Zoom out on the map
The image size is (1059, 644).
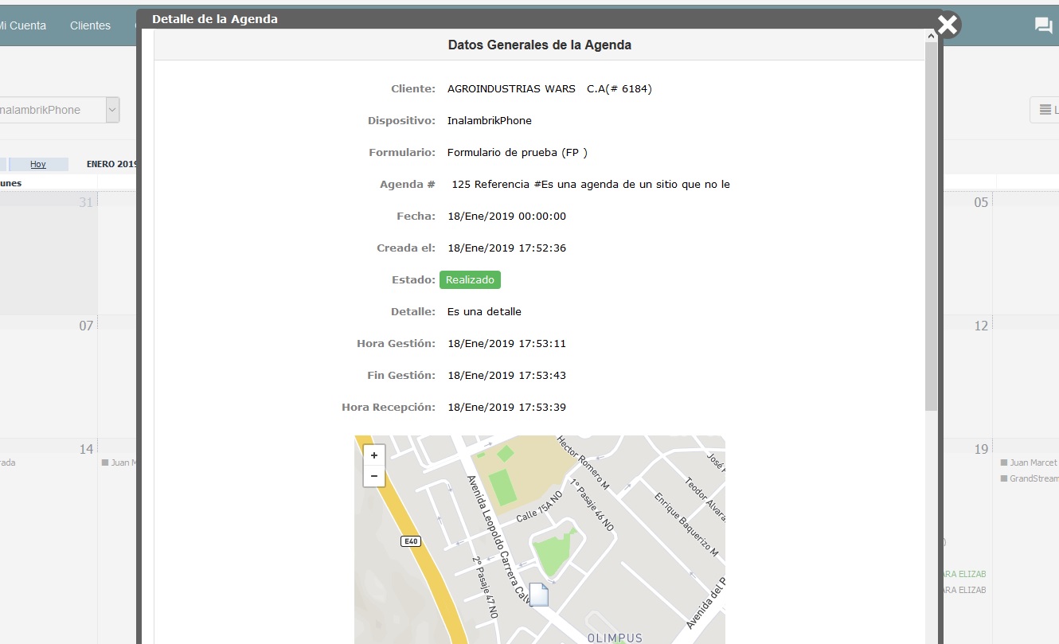tap(373, 476)
